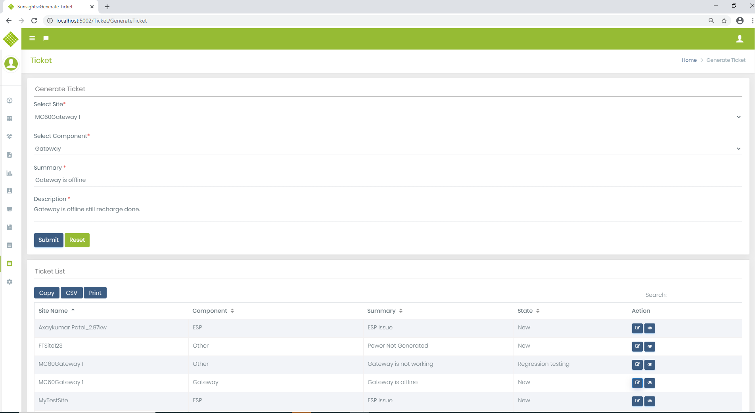Click the heartbeat health icon in sidebar
This screenshot has height=413, width=755.
point(10,137)
